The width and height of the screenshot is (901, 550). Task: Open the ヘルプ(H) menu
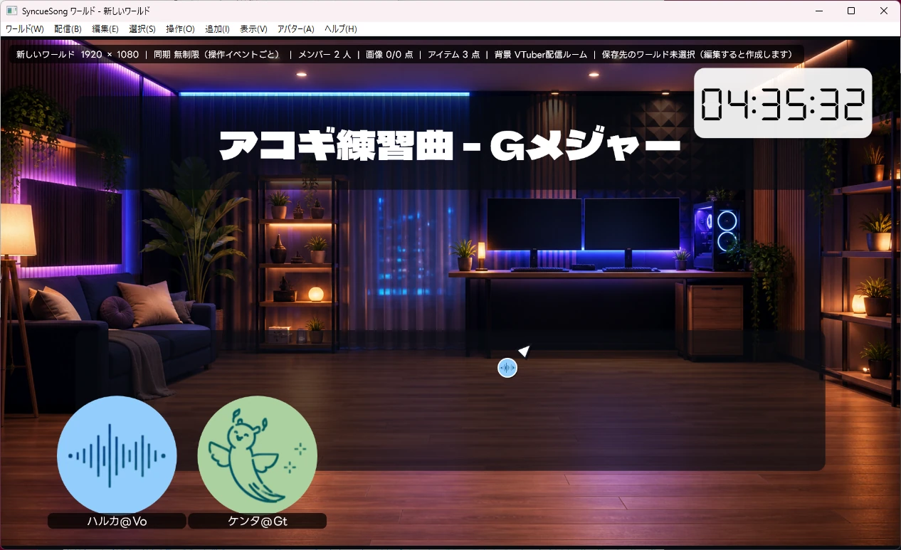tap(341, 29)
